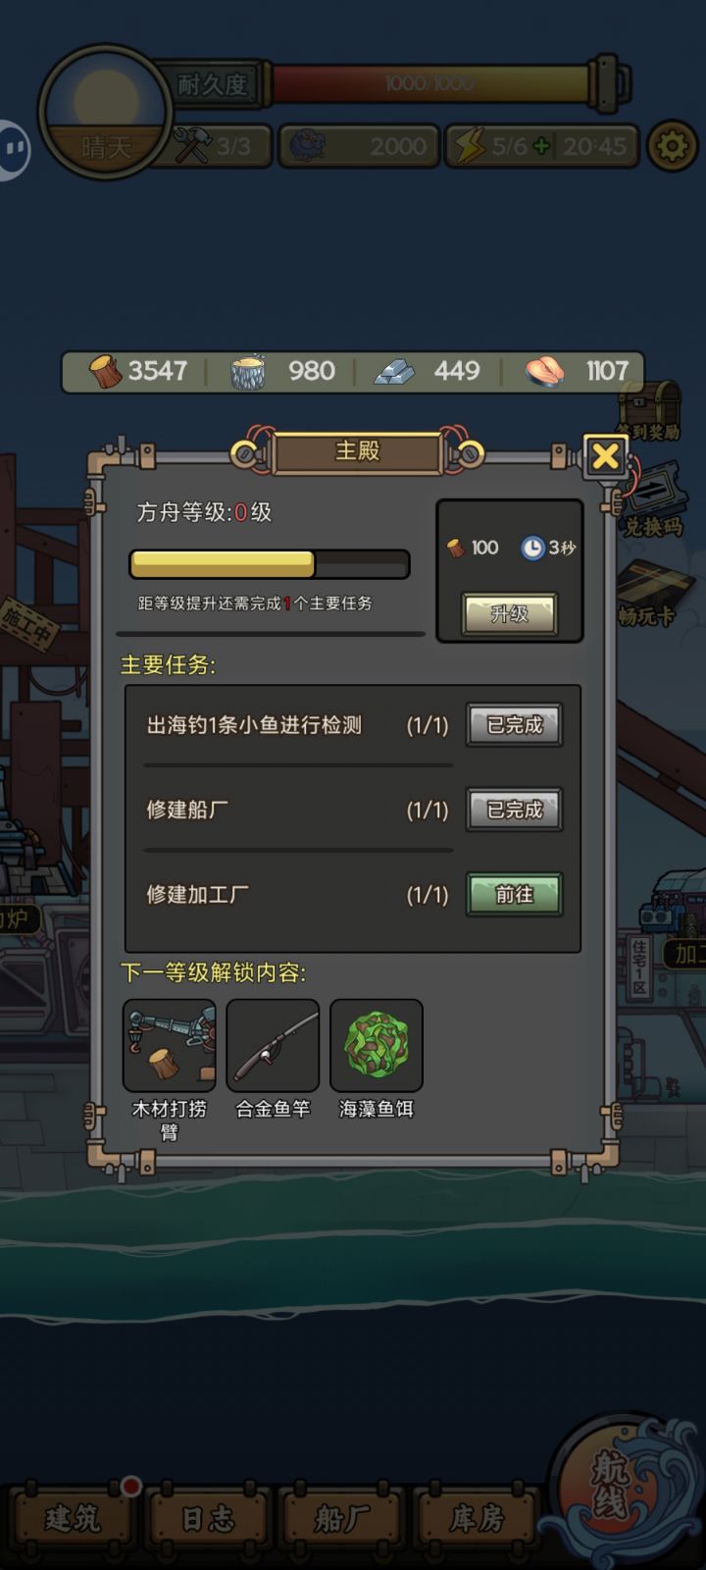Open the 库房 bottom tab
706x1570 pixels.
point(477,1519)
